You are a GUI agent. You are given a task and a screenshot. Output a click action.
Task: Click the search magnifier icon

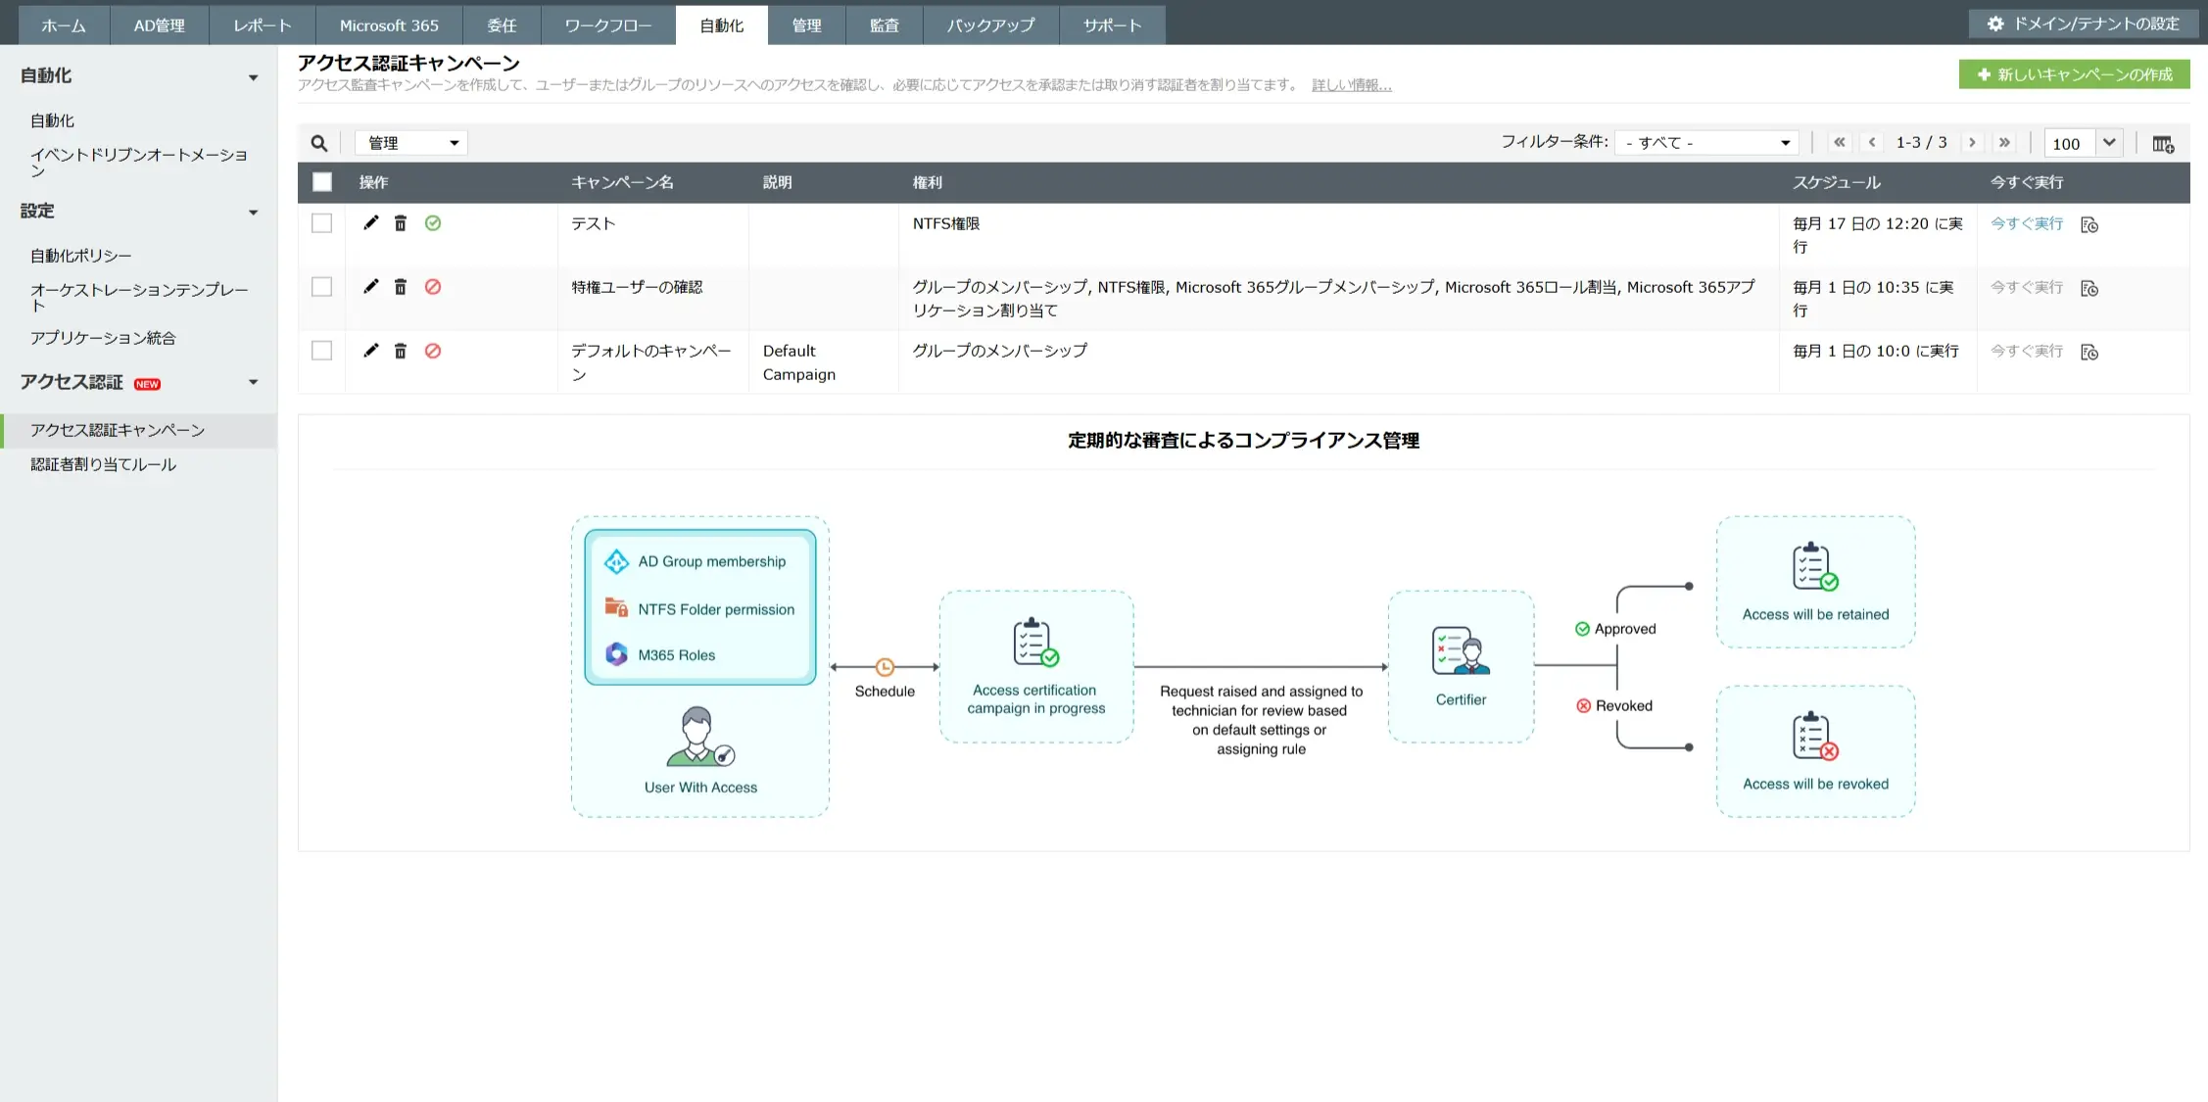click(x=319, y=143)
